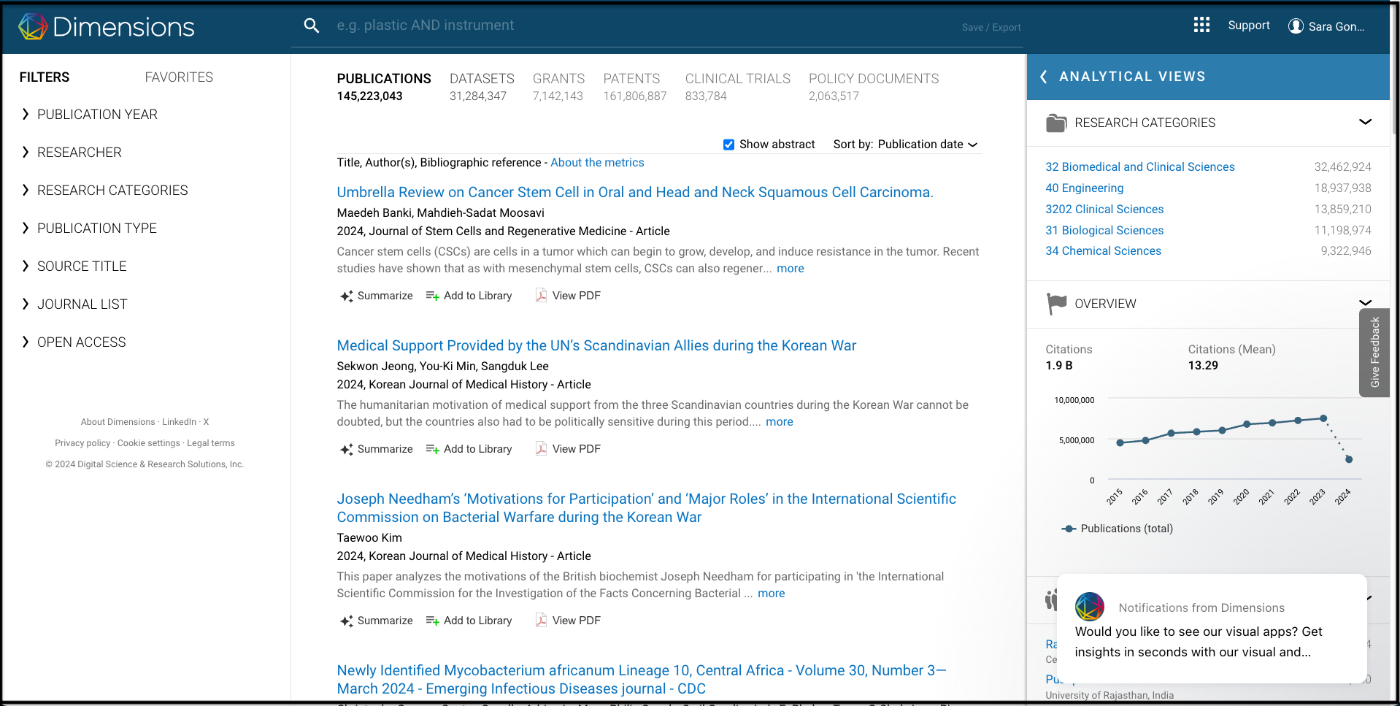Open View PDF icon for Joseph Needham article
This screenshot has width=1400, height=706.
pyautogui.click(x=541, y=621)
